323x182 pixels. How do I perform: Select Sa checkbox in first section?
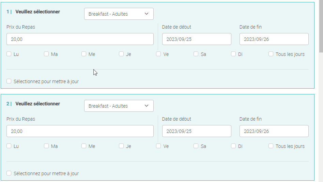pos(196,54)
